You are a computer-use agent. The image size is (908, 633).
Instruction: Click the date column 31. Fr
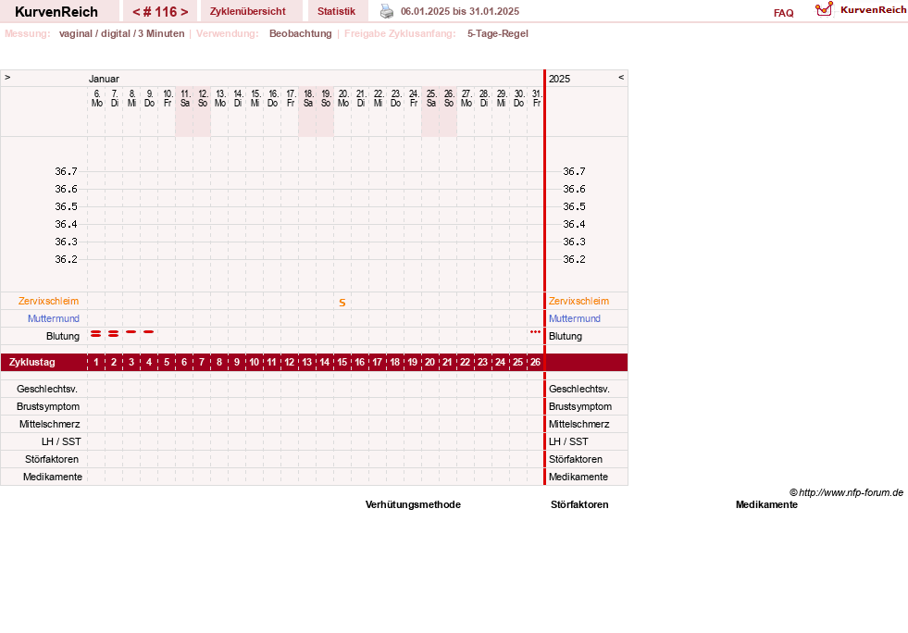click(537, 98)
